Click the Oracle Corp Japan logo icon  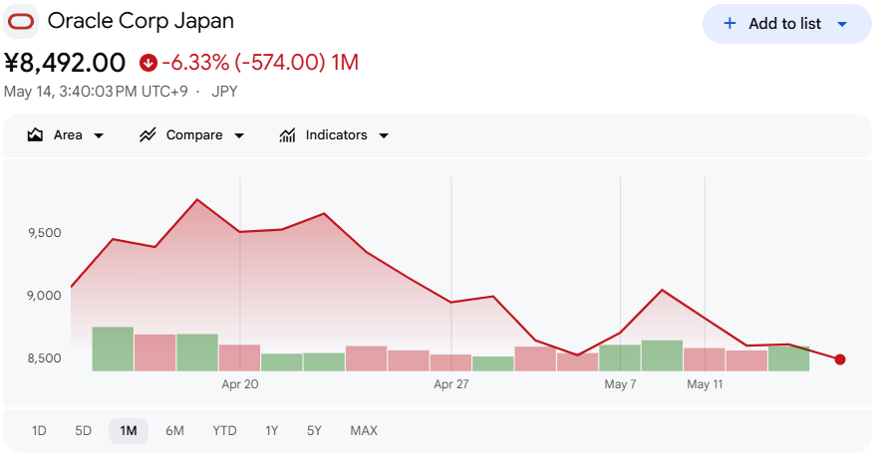coord(21,22)
